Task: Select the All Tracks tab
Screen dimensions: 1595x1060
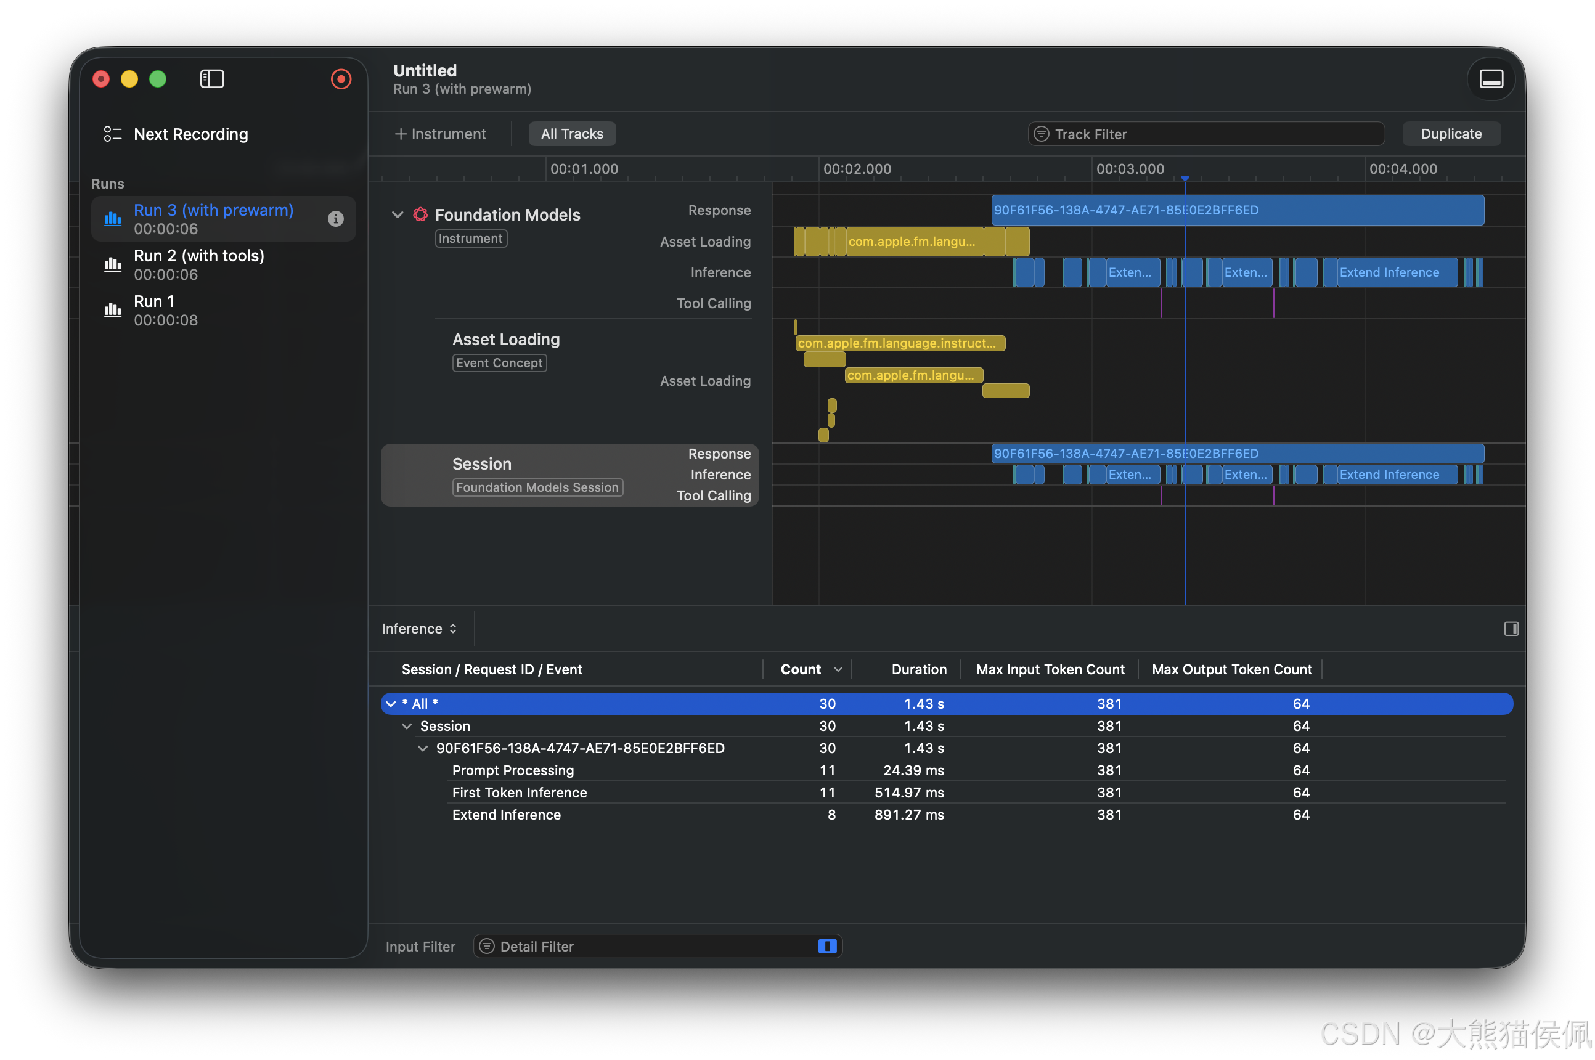Action: (571, 134)
